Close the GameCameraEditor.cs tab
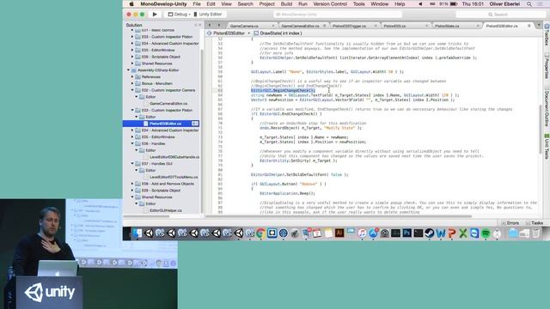550x309 pixels. click(325, 26)
